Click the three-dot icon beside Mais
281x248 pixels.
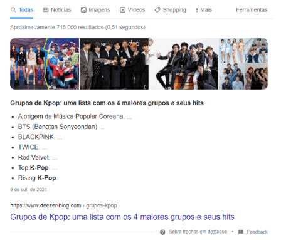(197, 10)
